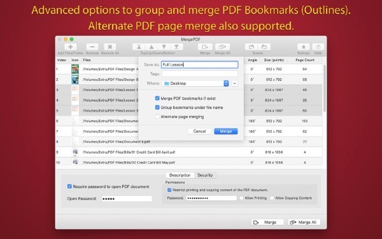Click thumbnail icon of row 2
This screenshot has height=239, width=382.
point(75,80)
